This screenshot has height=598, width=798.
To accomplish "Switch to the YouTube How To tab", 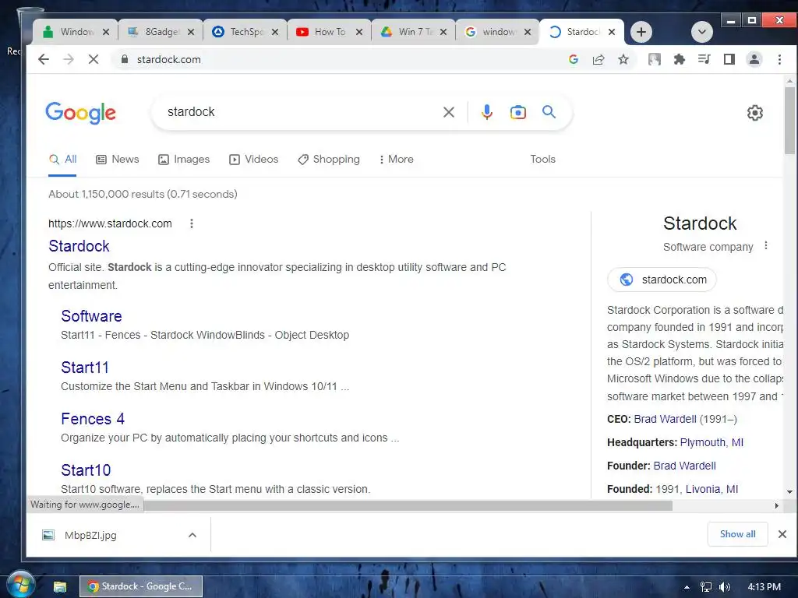I will click(330, 32).
